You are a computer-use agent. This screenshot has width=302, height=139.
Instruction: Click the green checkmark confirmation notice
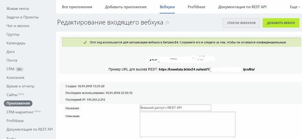point(181,42)
